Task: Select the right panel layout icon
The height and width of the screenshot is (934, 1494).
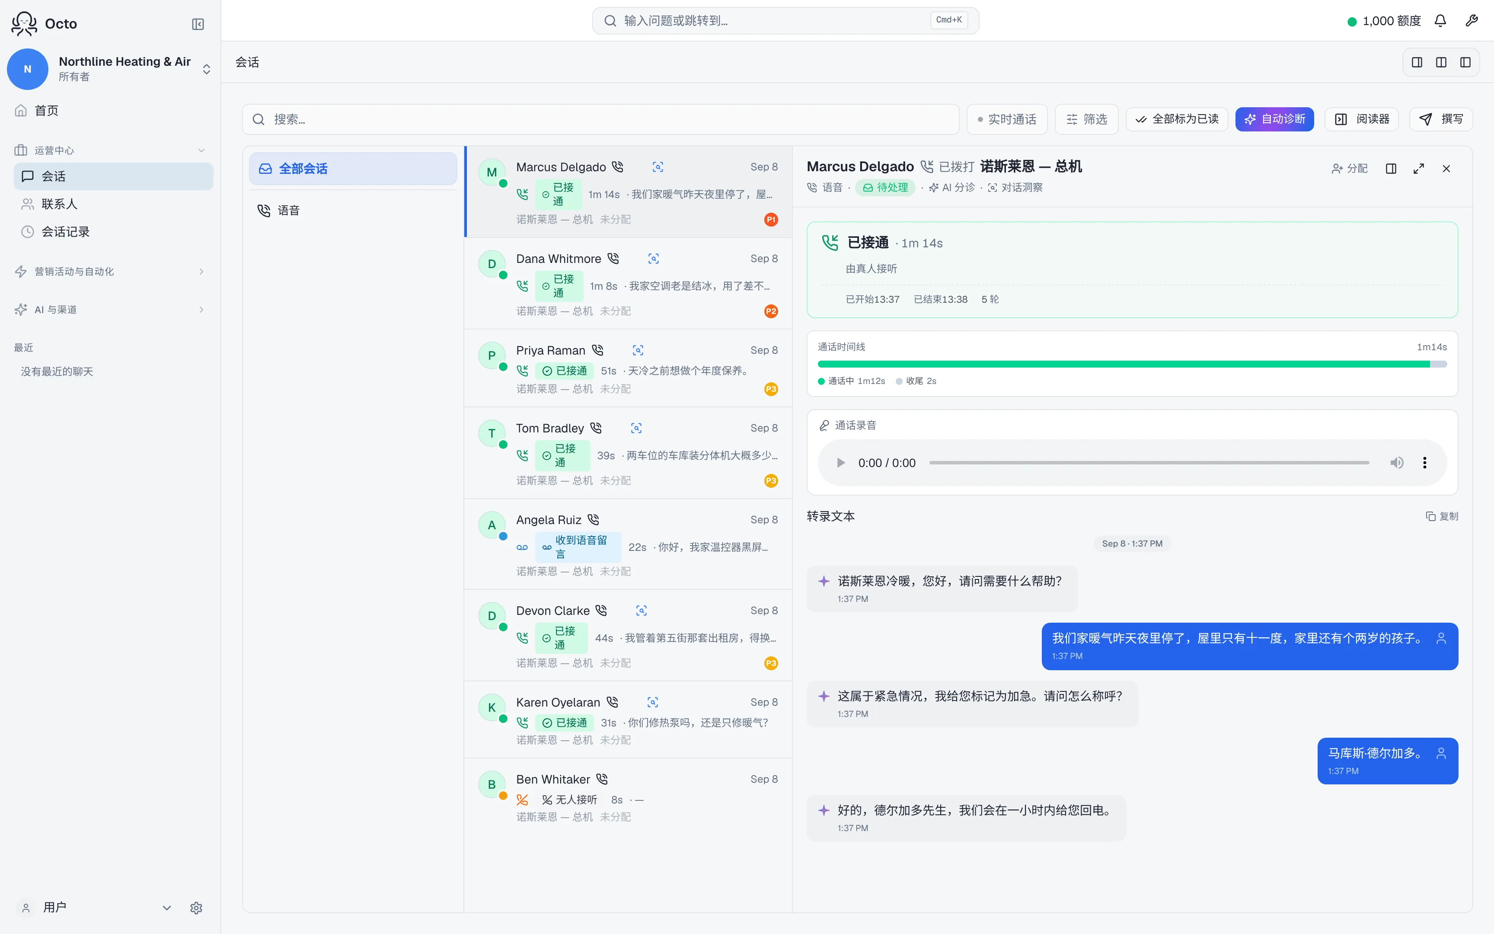Action: pos(1465,62)
